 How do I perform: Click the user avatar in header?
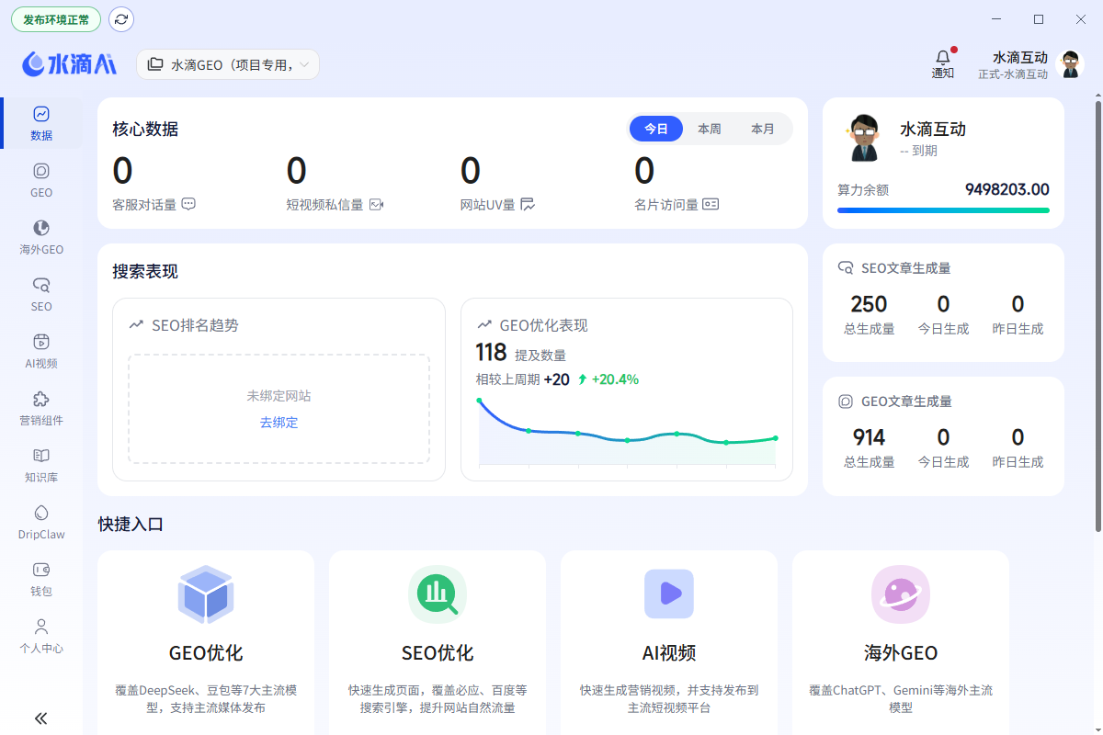coord(1071,64)
